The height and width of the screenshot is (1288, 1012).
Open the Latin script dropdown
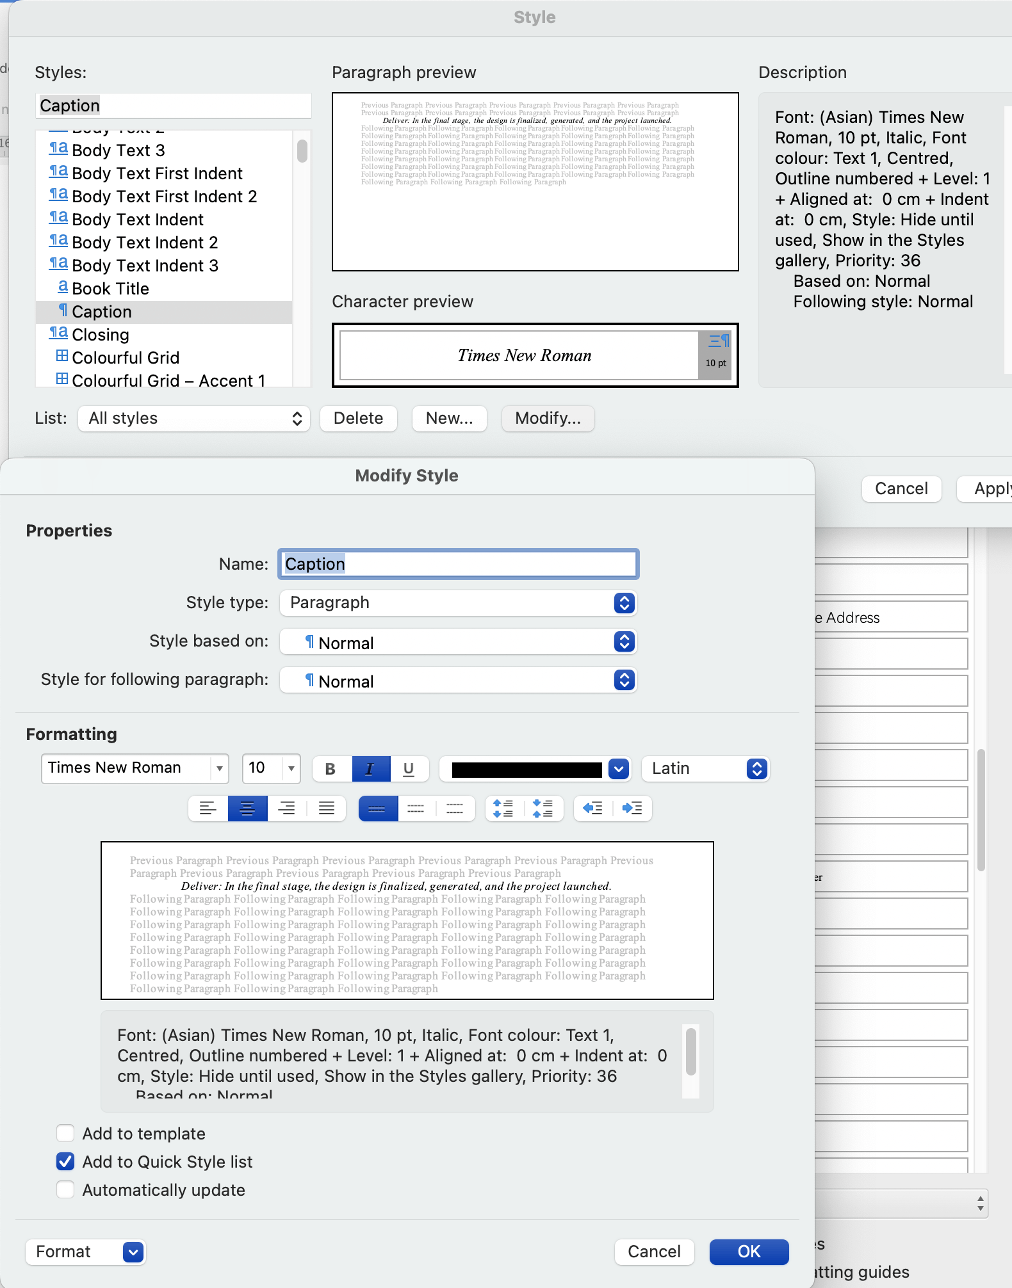click(x=705, y=769)
